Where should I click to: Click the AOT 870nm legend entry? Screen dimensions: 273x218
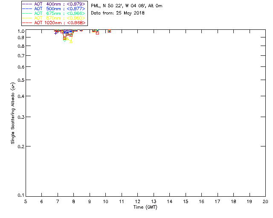click(54, 18)
